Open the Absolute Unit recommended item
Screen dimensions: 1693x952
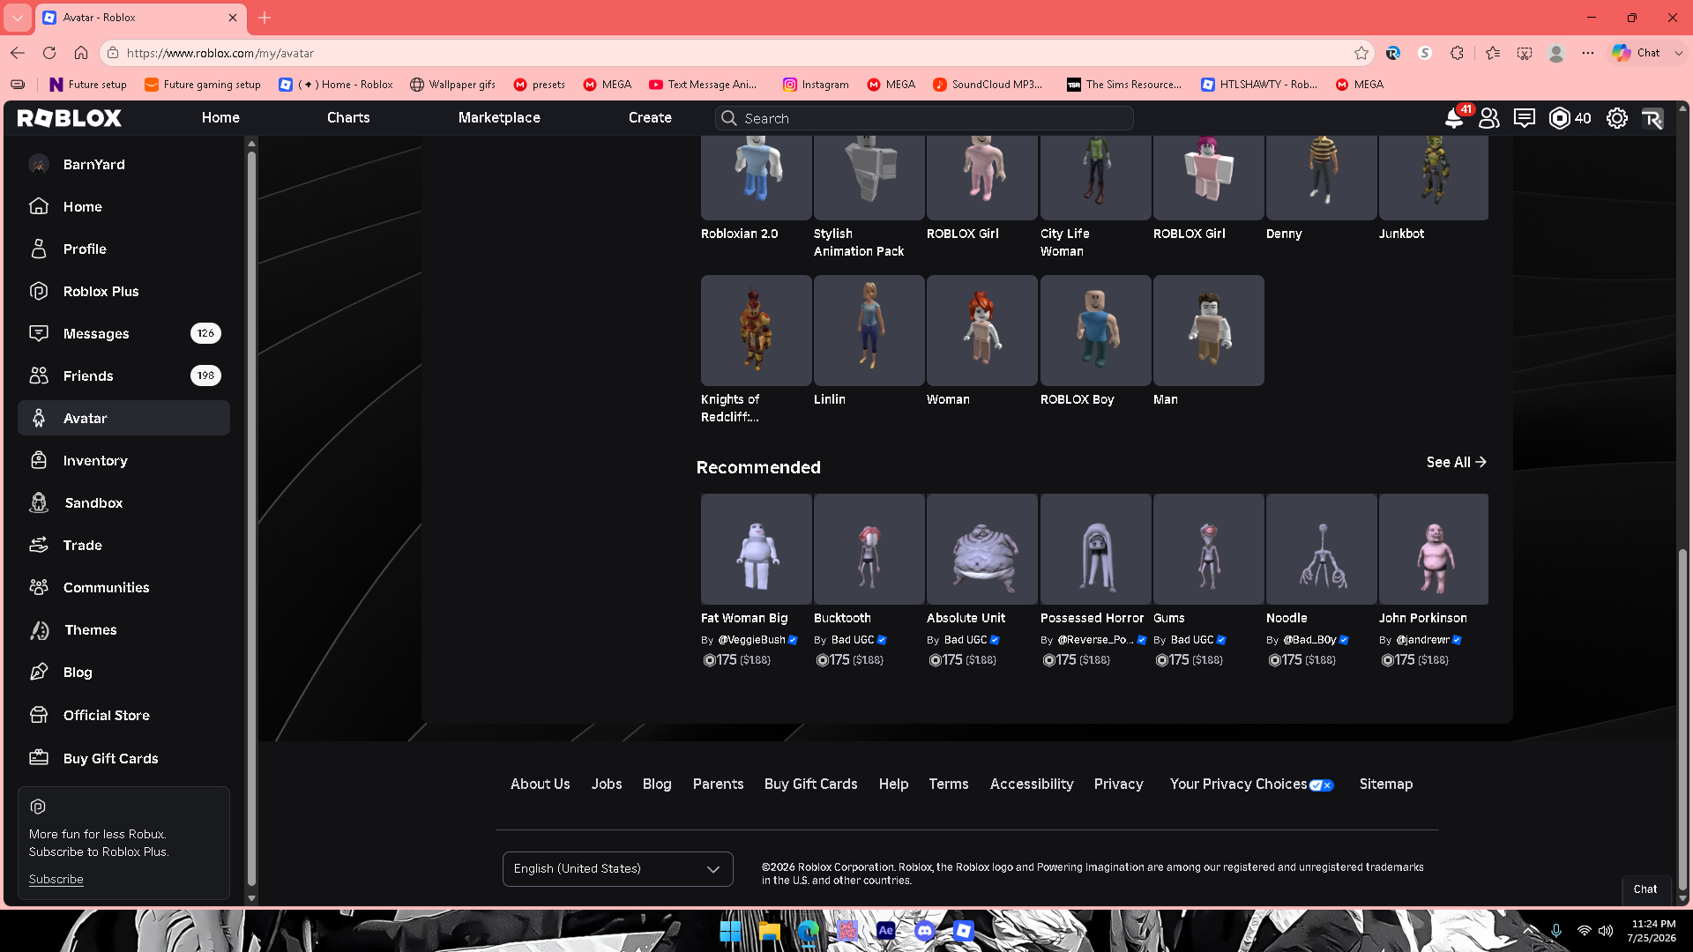pyautogui.click(x=981, y=549)
